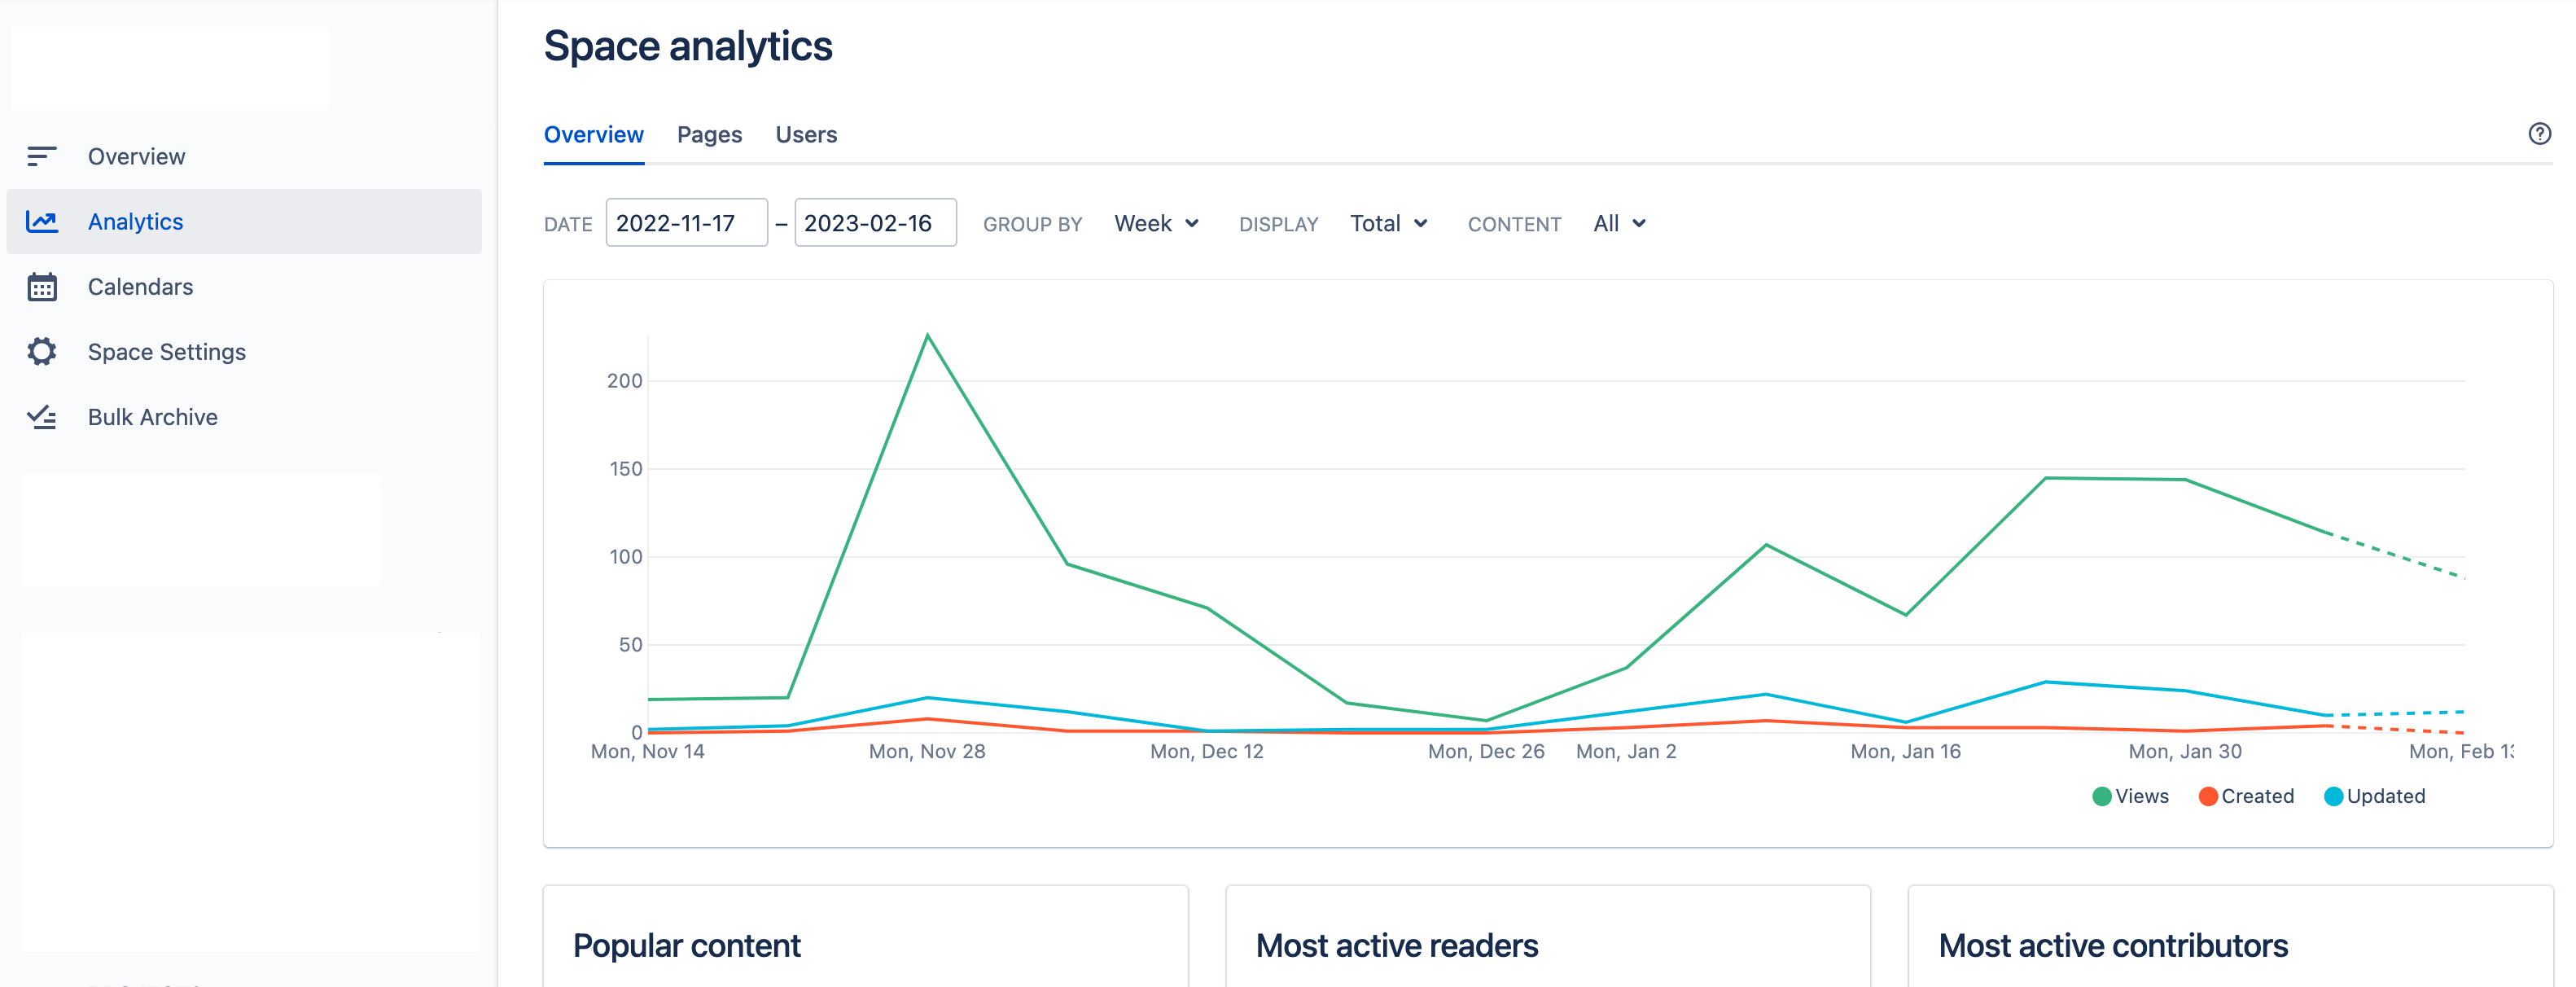This screenshot has width=2576, height=987.
Task: Switch to the Pages tab
Action: pos(709,135)
